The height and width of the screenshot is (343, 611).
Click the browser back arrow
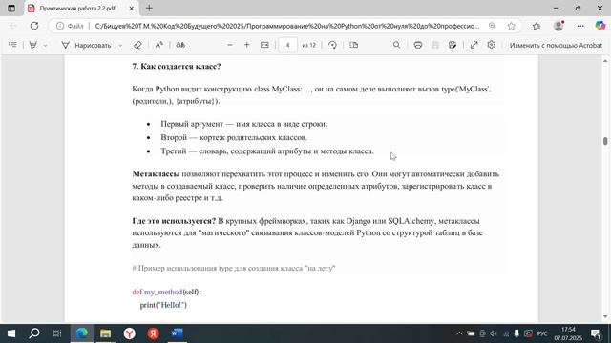pyautogui.click(x=12, y=26)
